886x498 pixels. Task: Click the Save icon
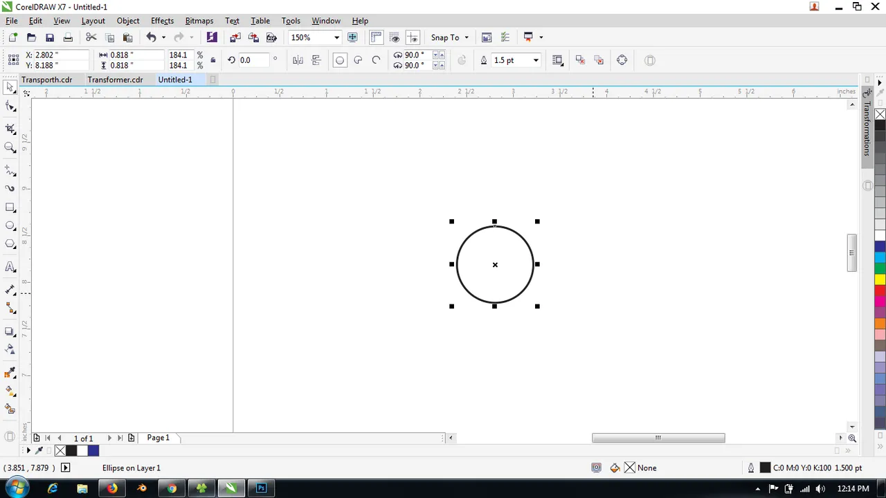(49, 37)
